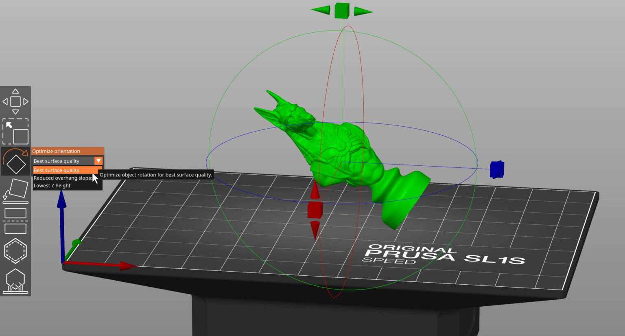Select the highlighted Best surface quality option
The width and height of the screenshot is (625, 336).
point(57,170)
